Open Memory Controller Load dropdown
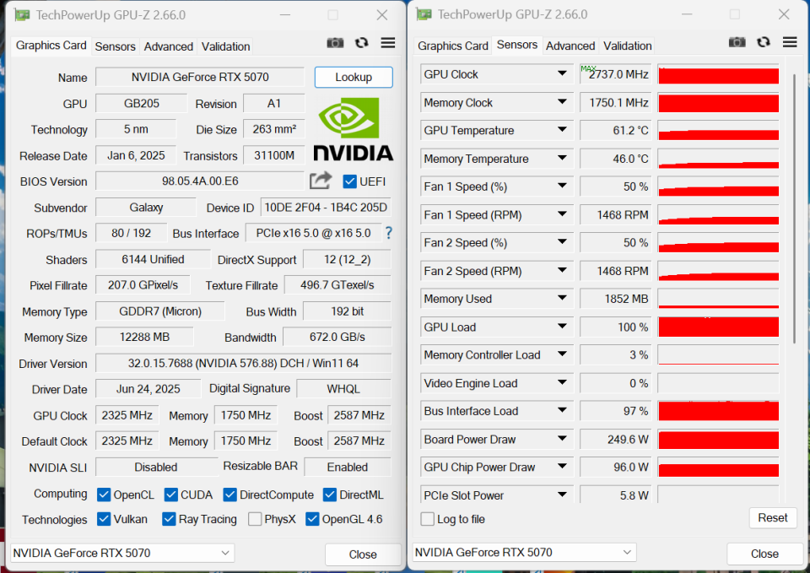Screen dimensions: 810x573 click(x=562, y=354)
